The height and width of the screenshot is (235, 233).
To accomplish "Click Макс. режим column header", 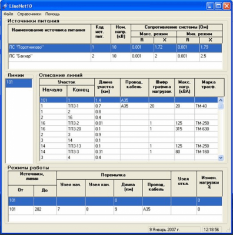I will (154, 34).
